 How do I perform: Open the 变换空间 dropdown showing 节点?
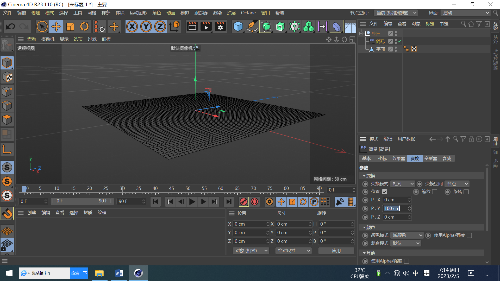click(457, 184)
